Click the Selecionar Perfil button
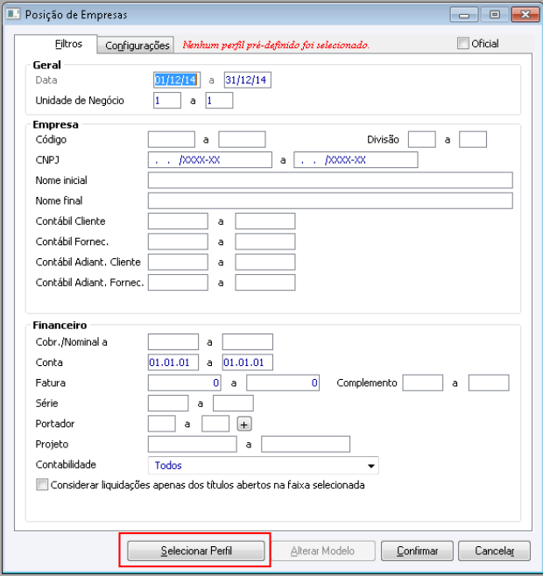 pos(196,551)
